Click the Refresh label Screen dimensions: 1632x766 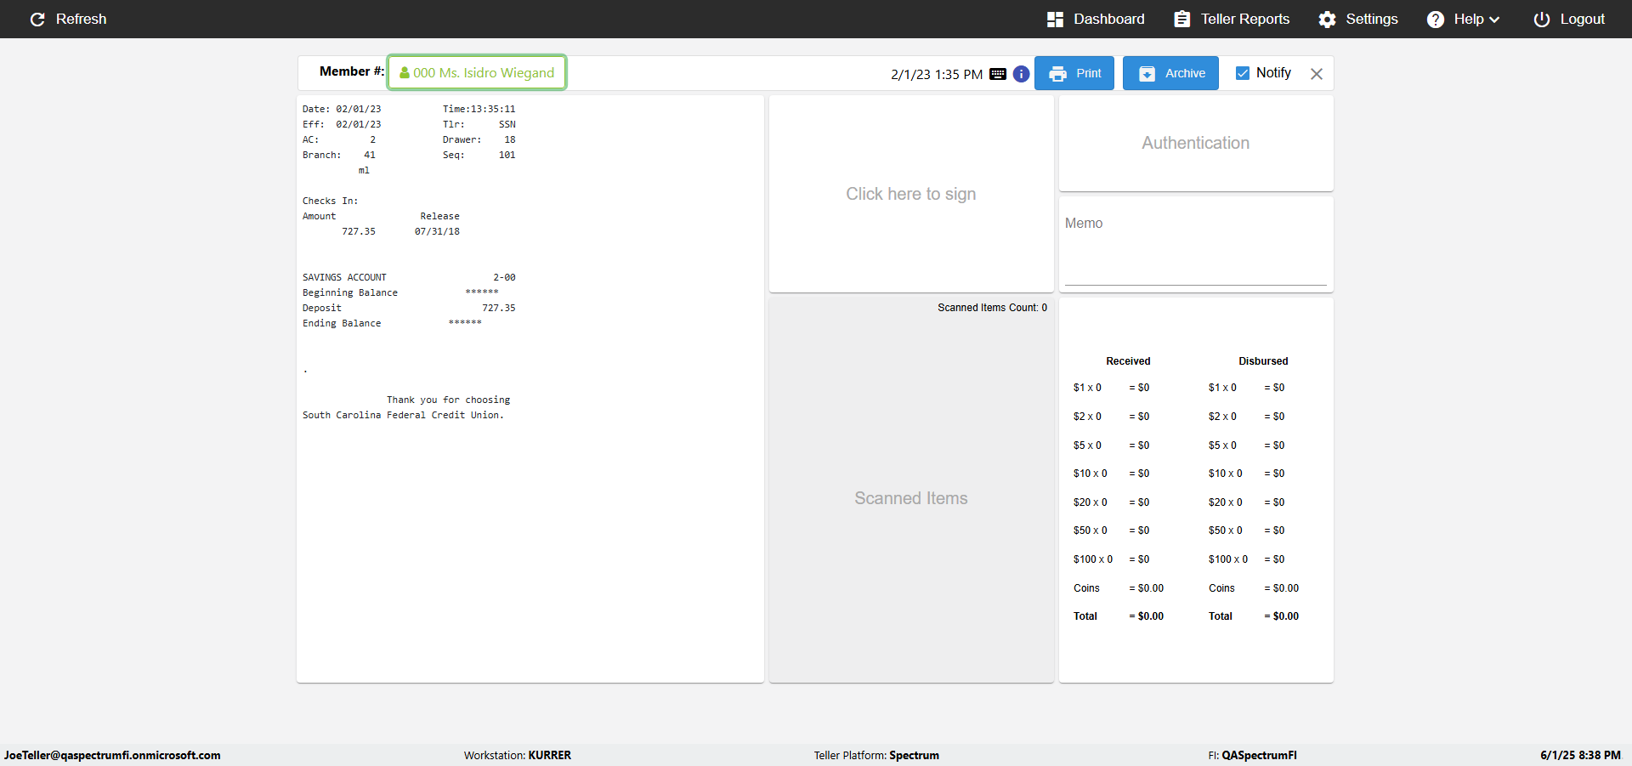pyautogui.click(x=81, y=19)
